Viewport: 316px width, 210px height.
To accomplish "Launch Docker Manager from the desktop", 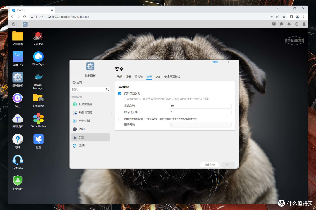I will pyautogui.click(x=38, y=81).
